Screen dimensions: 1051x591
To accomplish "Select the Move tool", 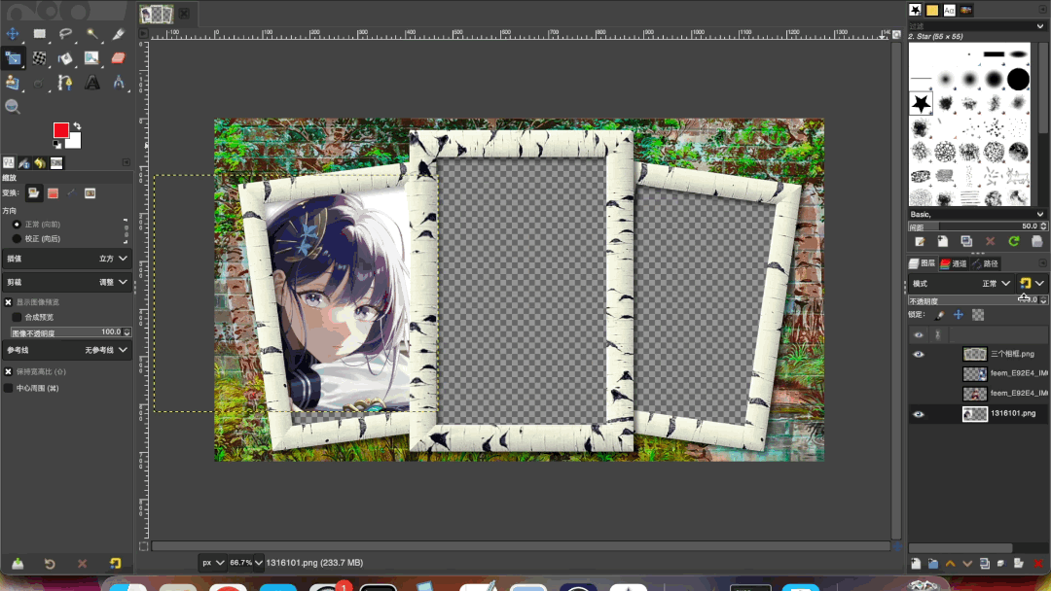I will (x=12, y=33).
